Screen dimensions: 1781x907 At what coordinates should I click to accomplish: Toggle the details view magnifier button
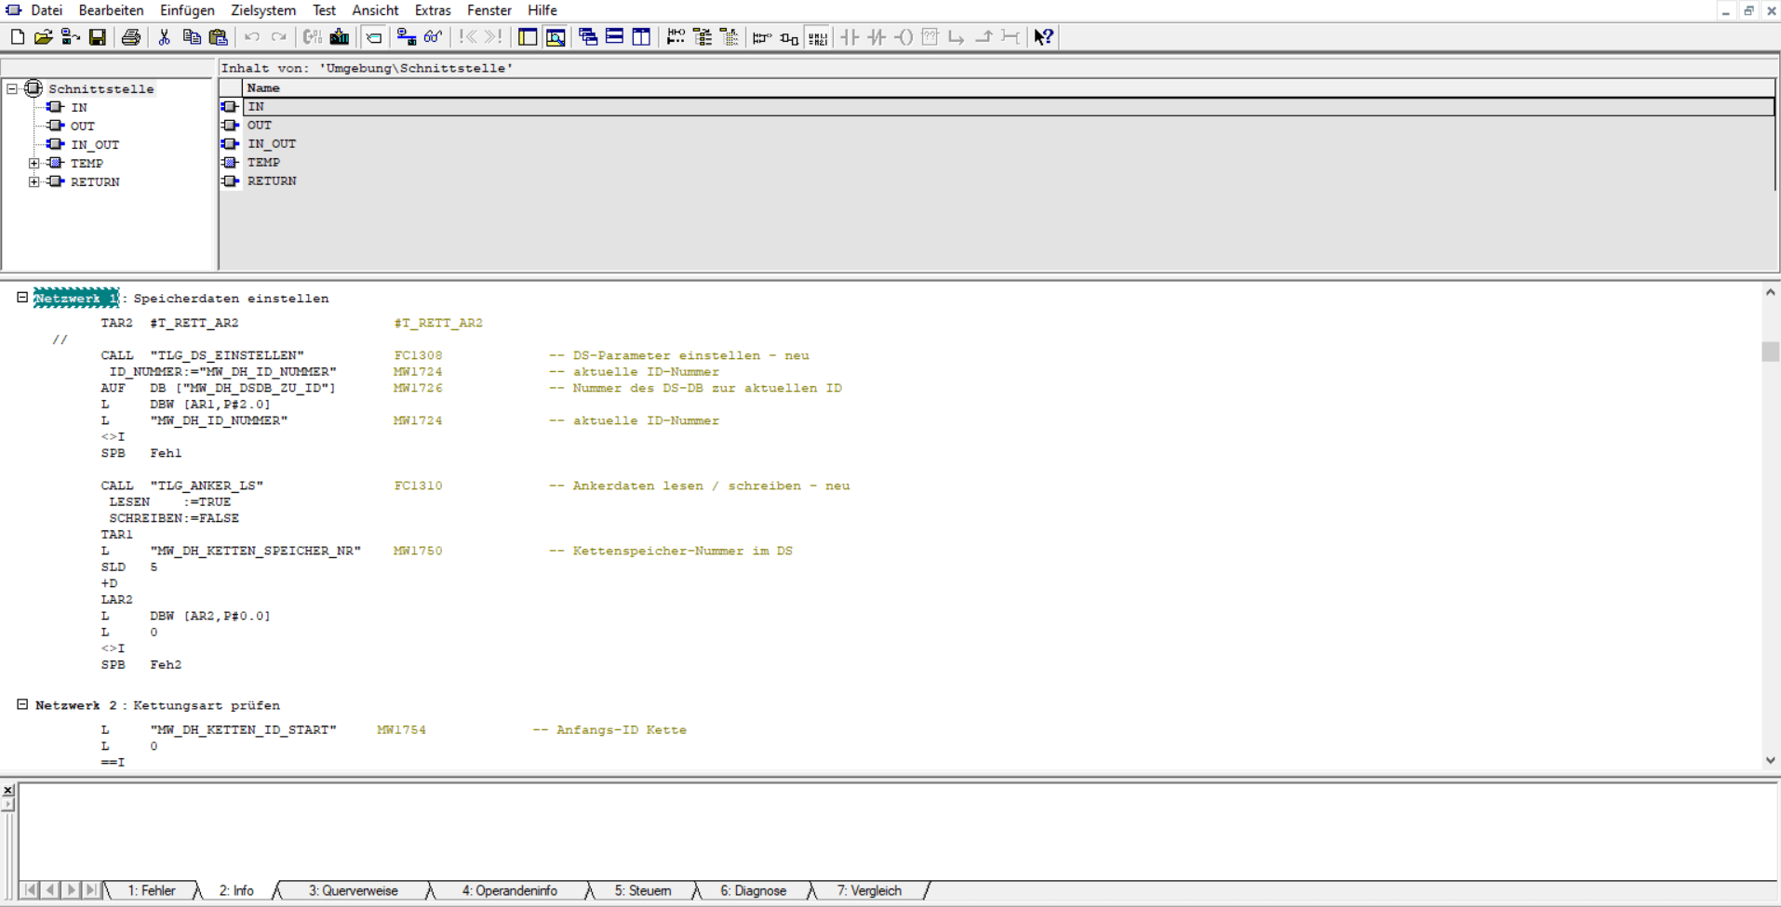[x=556, y=37]
